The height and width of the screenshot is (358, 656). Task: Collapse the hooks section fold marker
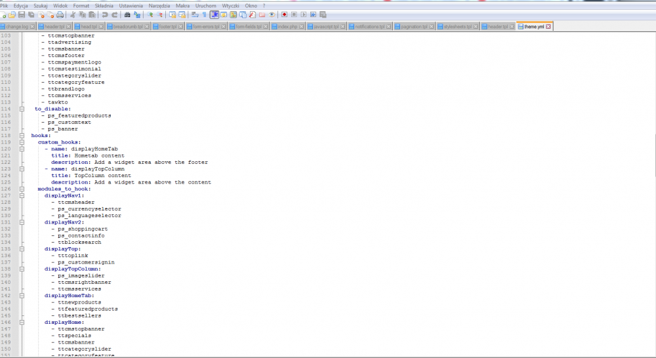point(22,136)
